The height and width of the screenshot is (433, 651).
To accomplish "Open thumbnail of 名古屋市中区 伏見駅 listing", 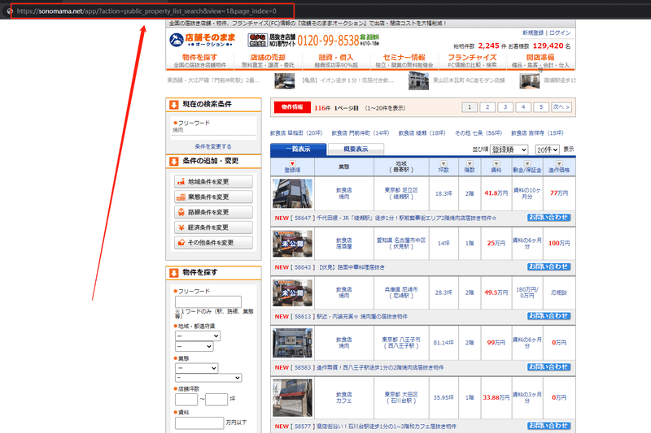I will coord(293,244).
